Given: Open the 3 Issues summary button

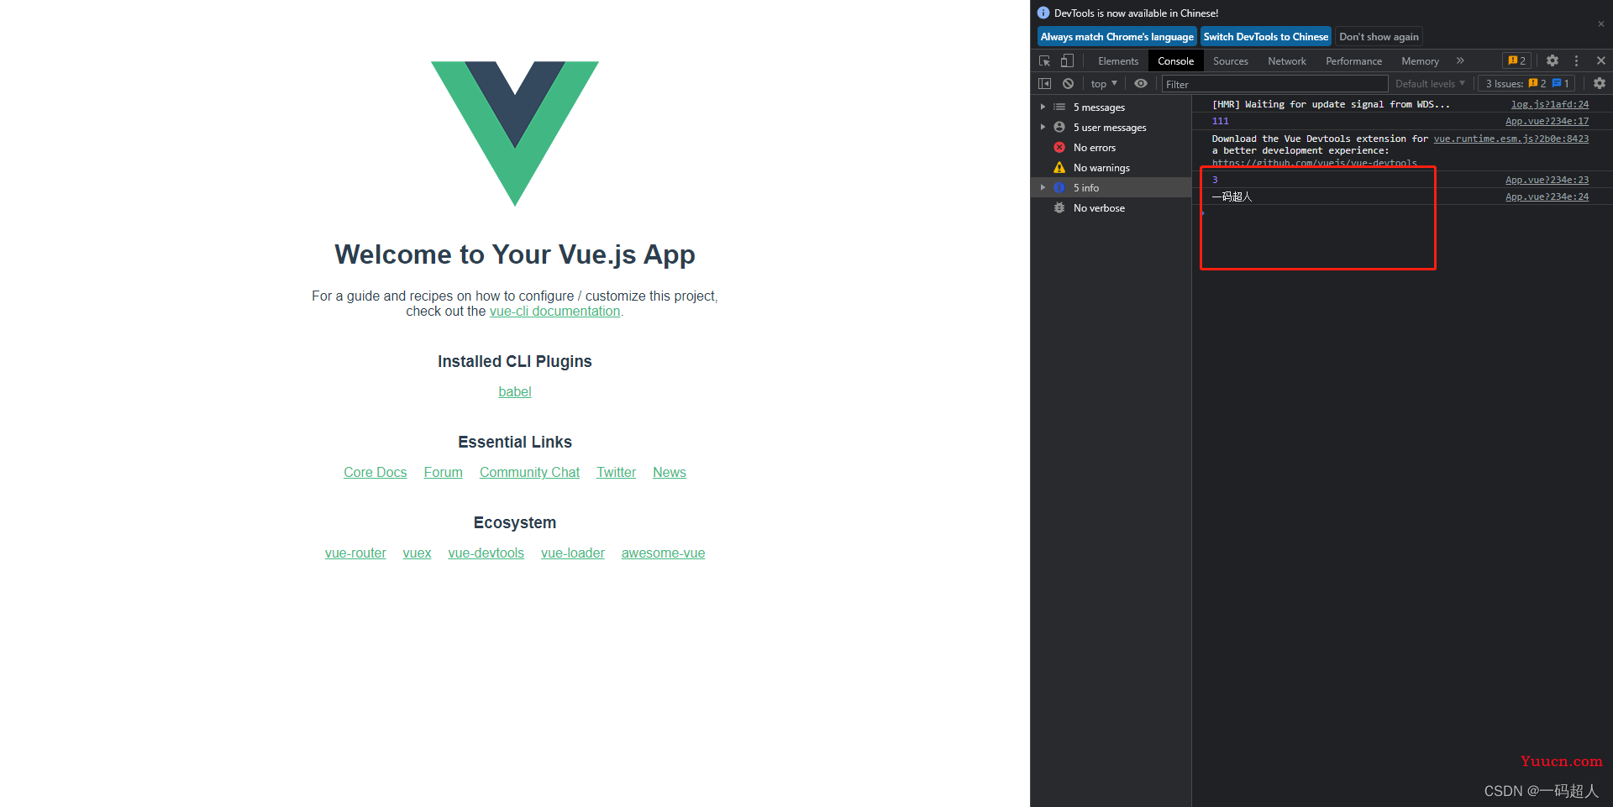Looking at the screenshot, I should (1527, 84).
